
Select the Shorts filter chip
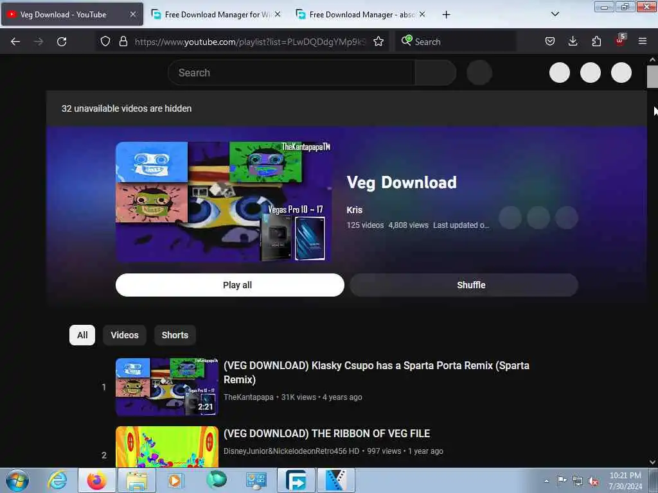pos(175,335)
